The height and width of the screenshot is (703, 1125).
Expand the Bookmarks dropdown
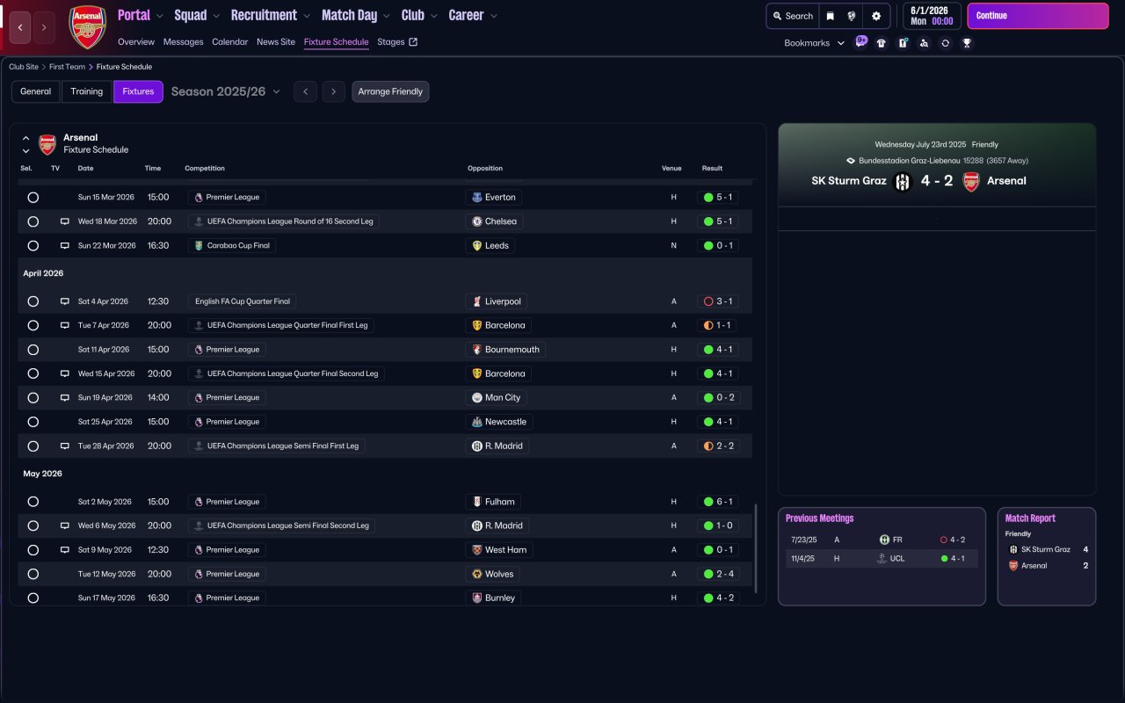click(814, 43)
